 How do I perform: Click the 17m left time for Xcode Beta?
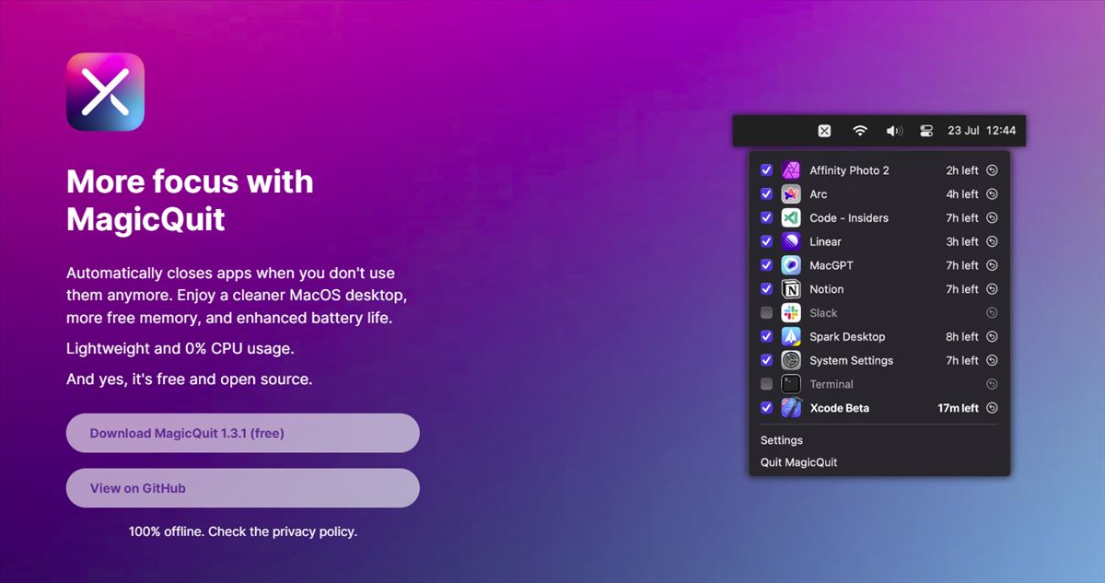pos(958,408)
